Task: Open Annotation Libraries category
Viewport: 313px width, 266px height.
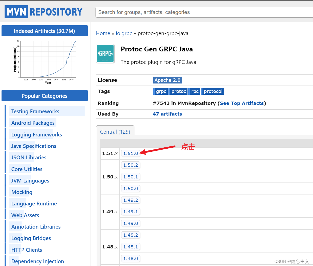Action: (36, 227)
